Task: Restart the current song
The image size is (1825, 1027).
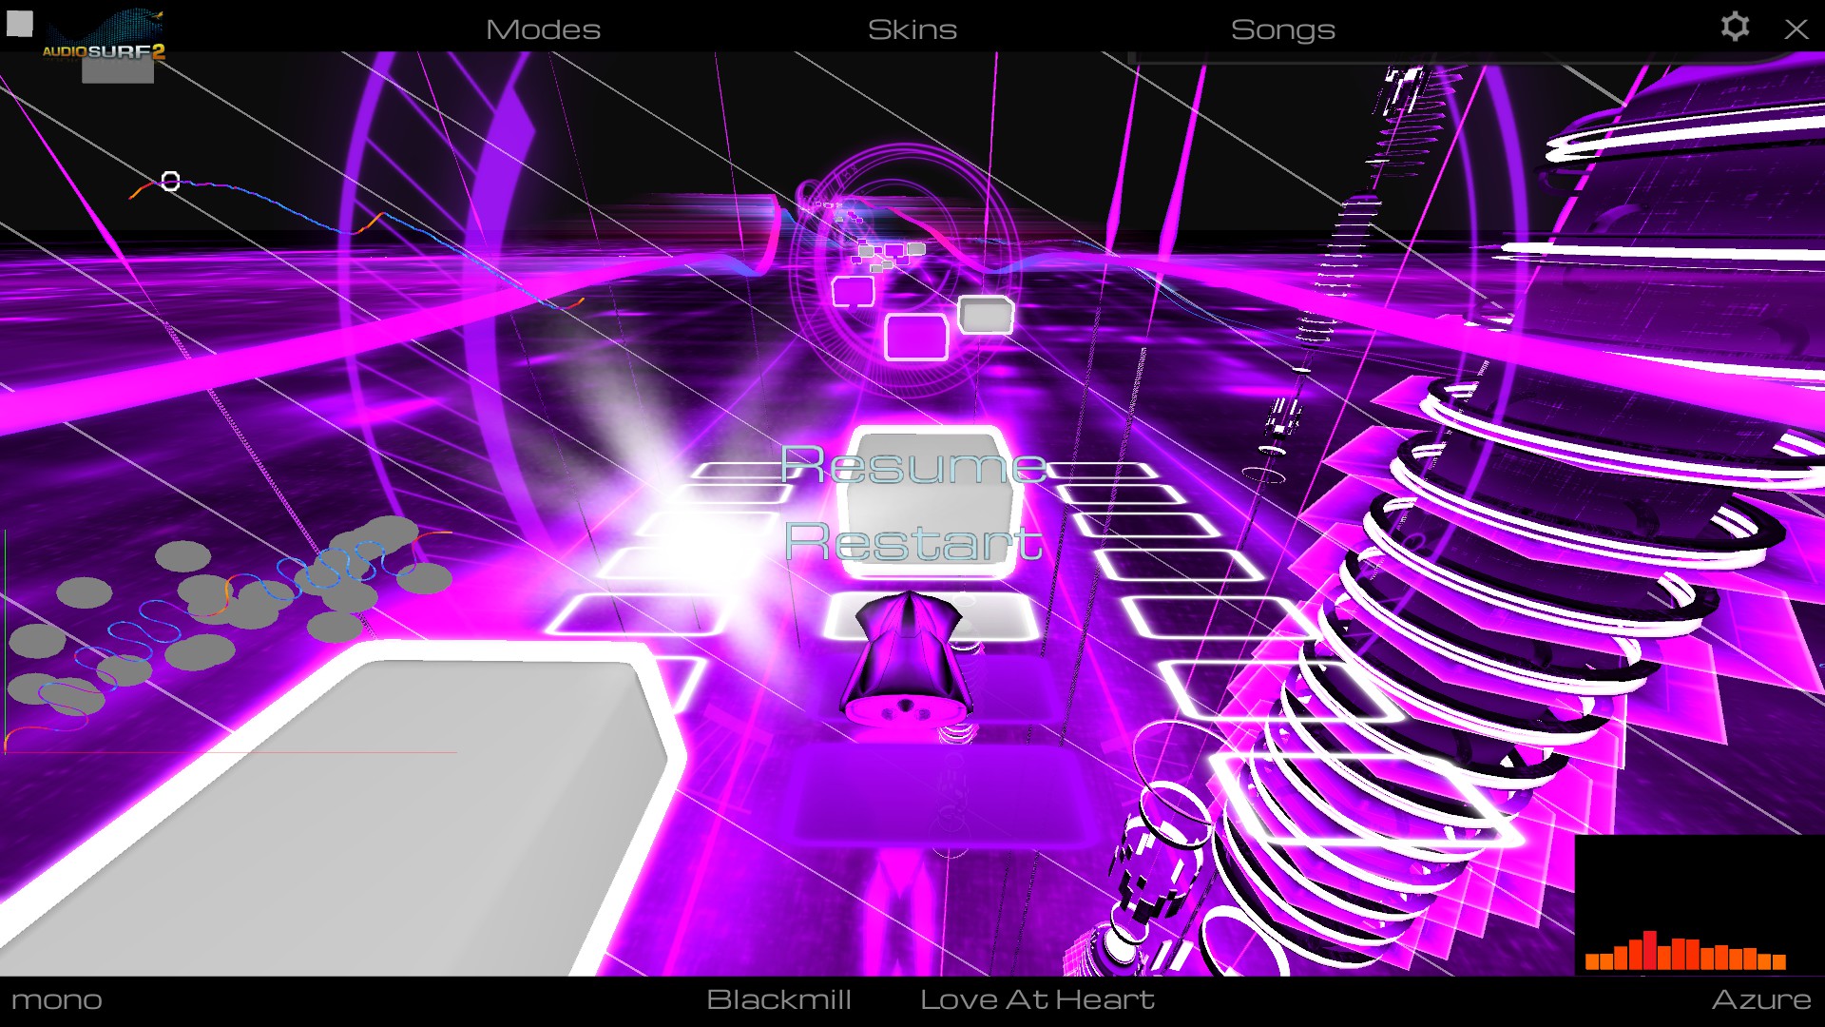Action: pyautogui.click(x=912, y=541)
